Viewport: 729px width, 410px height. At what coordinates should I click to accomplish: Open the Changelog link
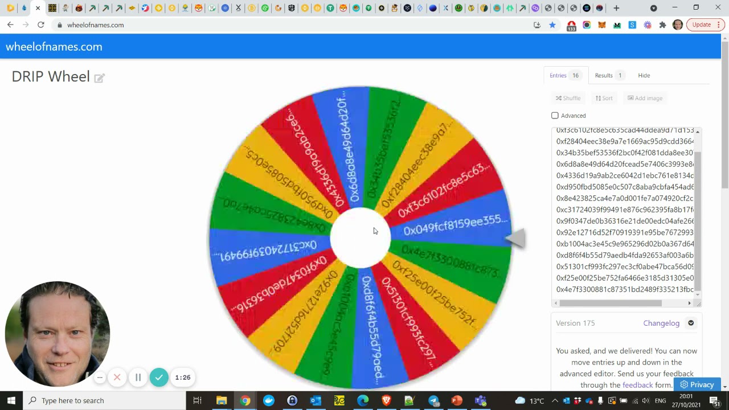(x=661, y=323)
